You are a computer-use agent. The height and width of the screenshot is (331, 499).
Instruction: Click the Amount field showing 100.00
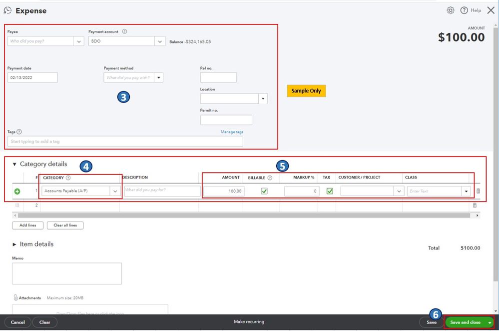coord(224,191)
